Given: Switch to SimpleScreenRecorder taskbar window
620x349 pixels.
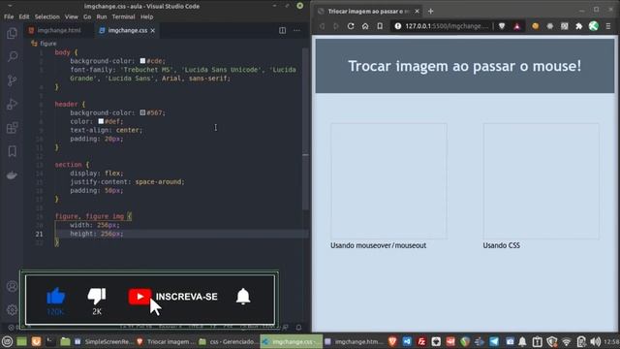Looking at the screenshot, I should tap(104, 342).
